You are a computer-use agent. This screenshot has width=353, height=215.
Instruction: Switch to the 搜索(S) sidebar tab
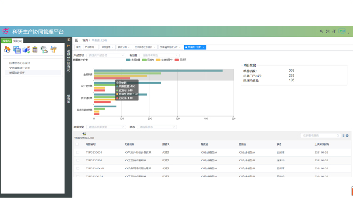pos(7,41)
